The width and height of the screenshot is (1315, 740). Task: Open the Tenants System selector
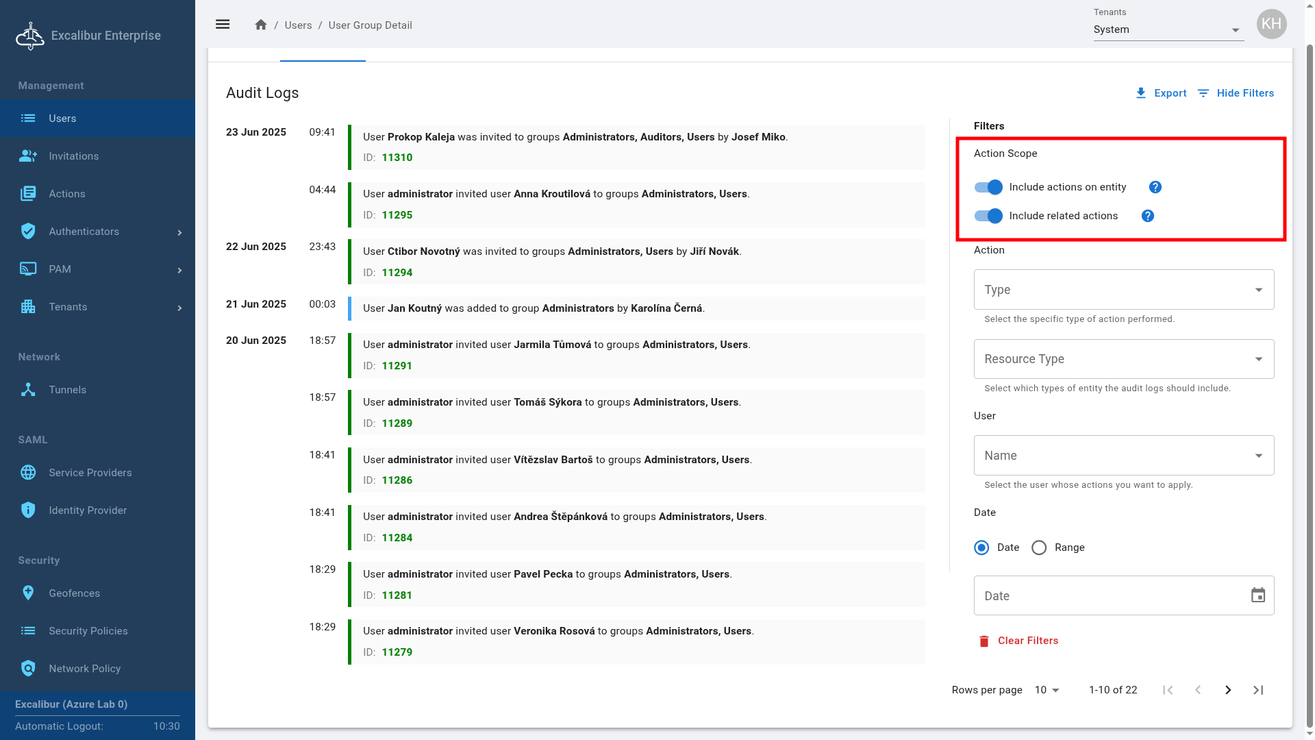coord(1168,29)
